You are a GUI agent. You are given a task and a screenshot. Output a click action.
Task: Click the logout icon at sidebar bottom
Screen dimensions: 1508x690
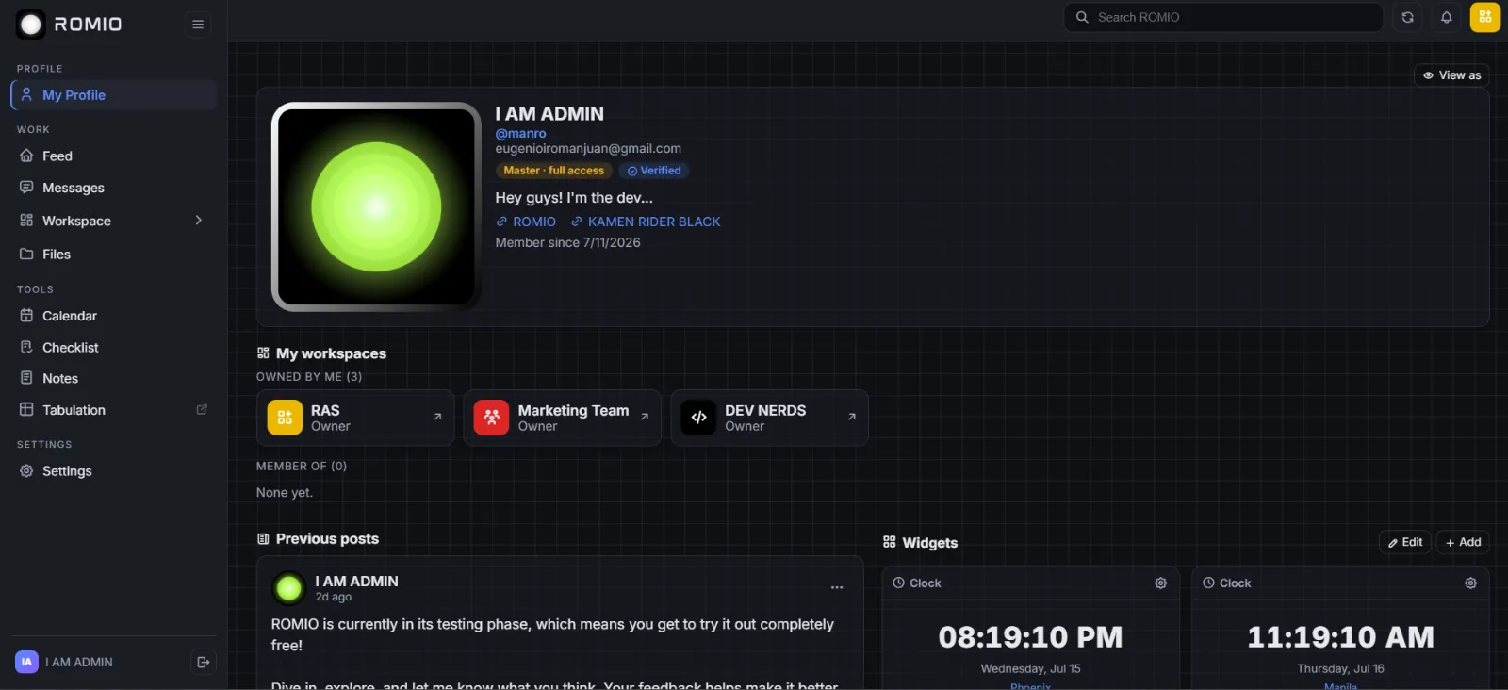coord(203,663)
